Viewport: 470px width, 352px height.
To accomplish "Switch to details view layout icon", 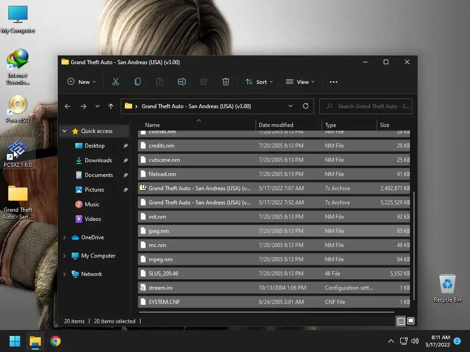I will pyautogui.click(x=401, y=321).
